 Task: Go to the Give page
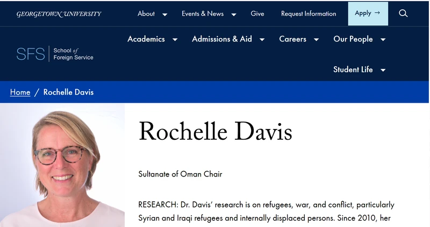click(257, 14)
